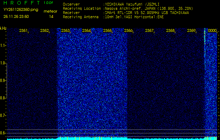Click the Receiving Antenna 10mH 3el.YAGI value
Screen dimensions: 220x140
[134, 17]
